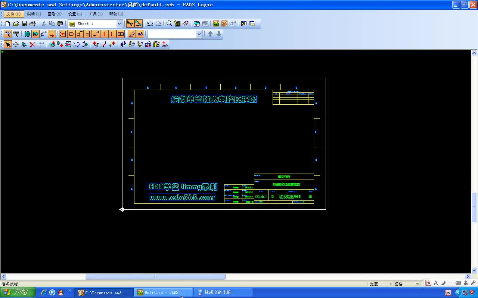
Task: Toggle the Select Nothing filter
Action: click(16, 34)
